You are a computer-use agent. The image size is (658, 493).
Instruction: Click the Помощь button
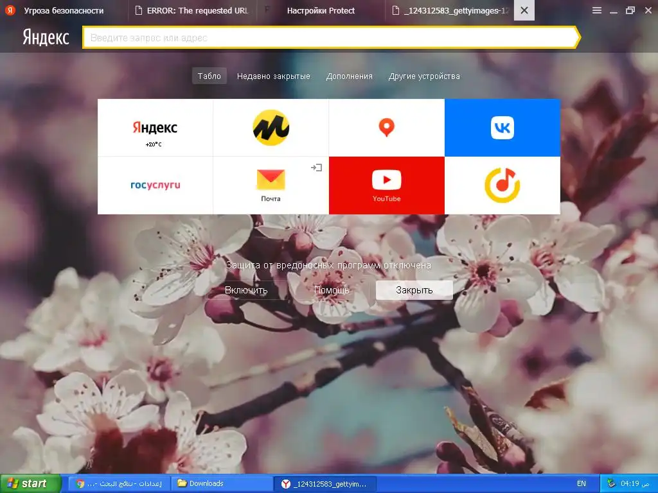click(x=332, y=290)
